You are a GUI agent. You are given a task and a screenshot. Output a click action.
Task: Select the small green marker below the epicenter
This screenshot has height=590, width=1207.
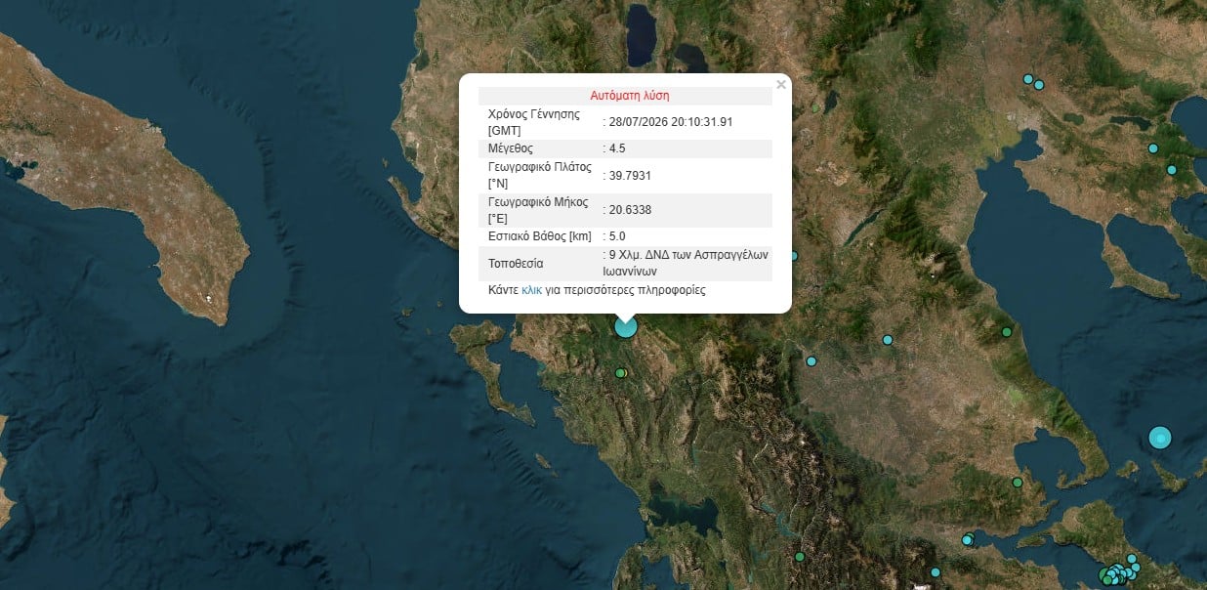pos(621,372)
